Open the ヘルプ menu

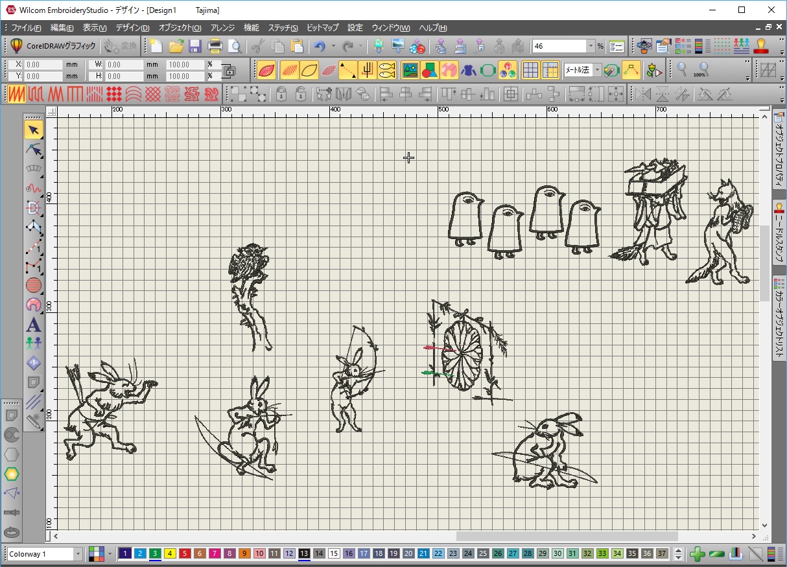click(433, 28)
